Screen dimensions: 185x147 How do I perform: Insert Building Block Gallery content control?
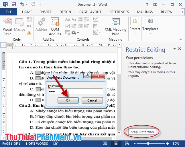[86, 19]
